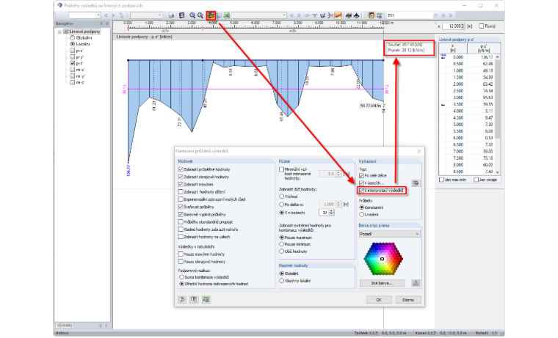This screenshot has height=338, width=558.
Task: Enable m-x' checkbox in Navigátor
Action: click(x=72, y=70)
